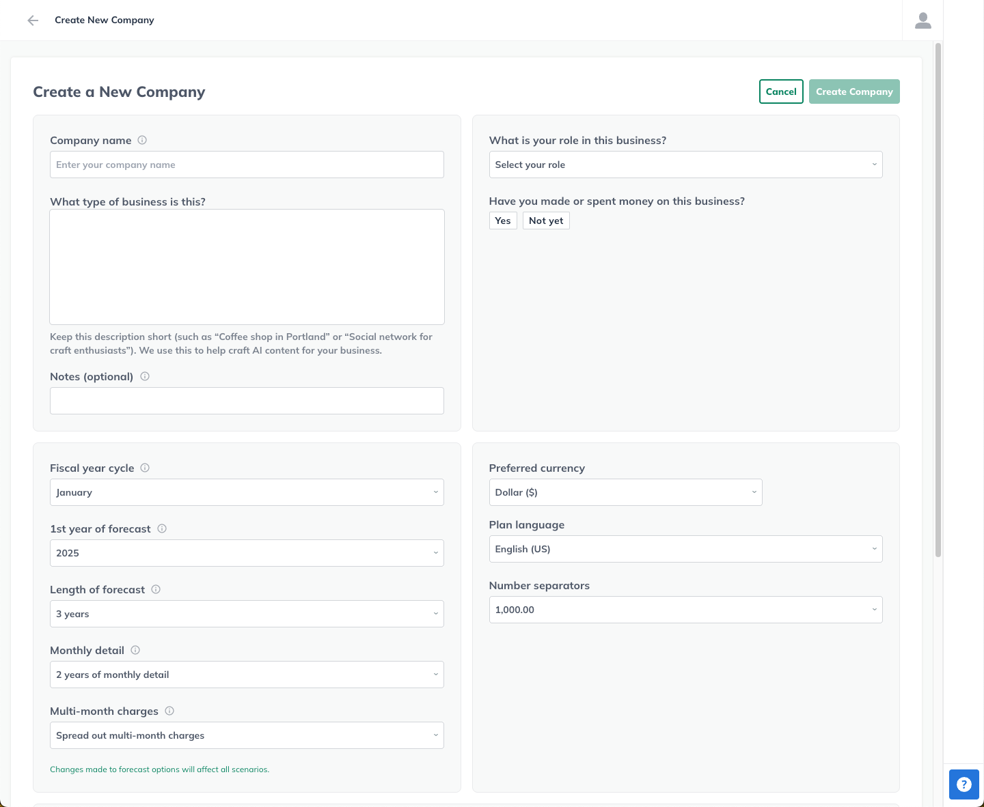
Task: Click the Length of forecast info icon
Action: pyautogui.click(x=156, y=589)
